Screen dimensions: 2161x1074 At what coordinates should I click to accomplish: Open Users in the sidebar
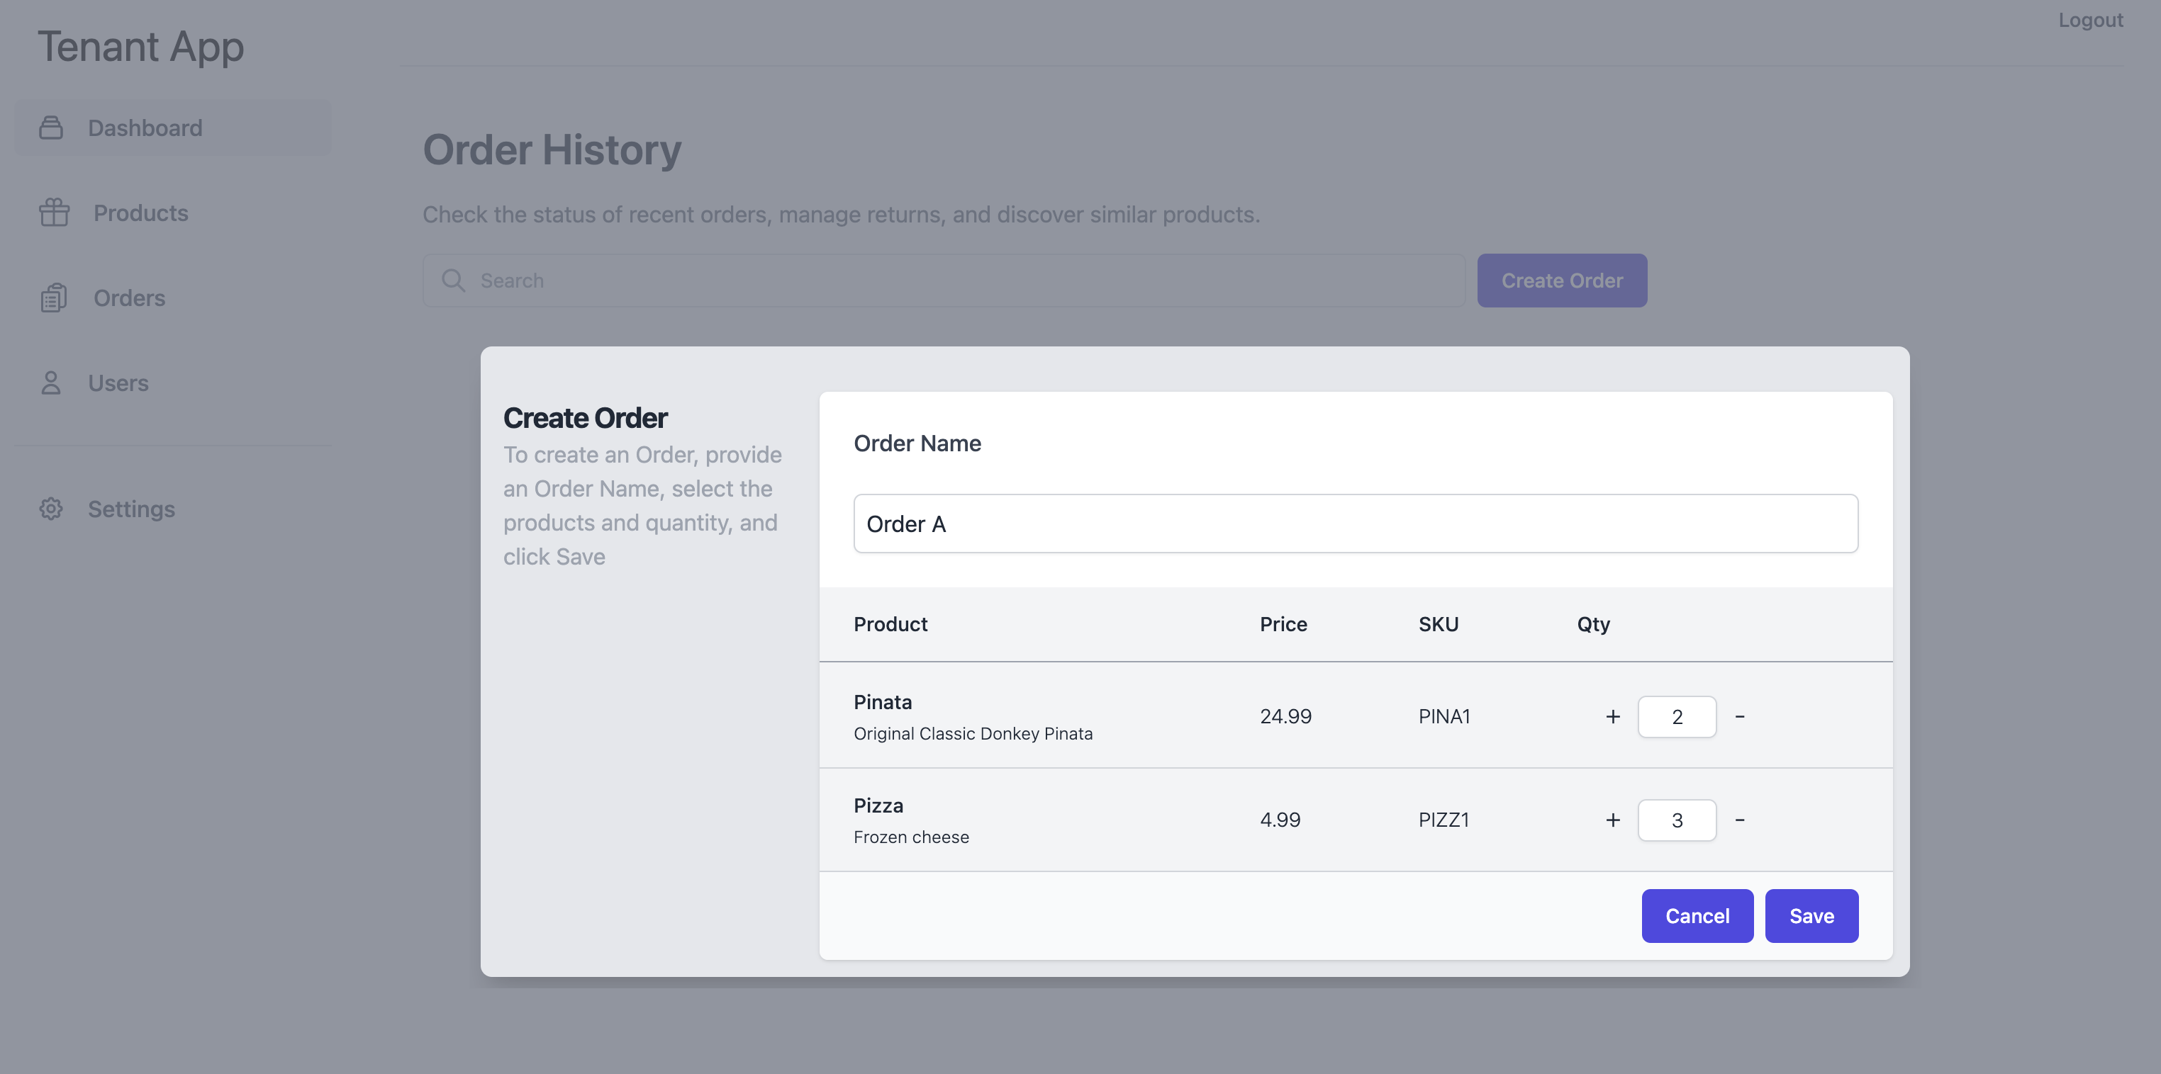point(174,383)
